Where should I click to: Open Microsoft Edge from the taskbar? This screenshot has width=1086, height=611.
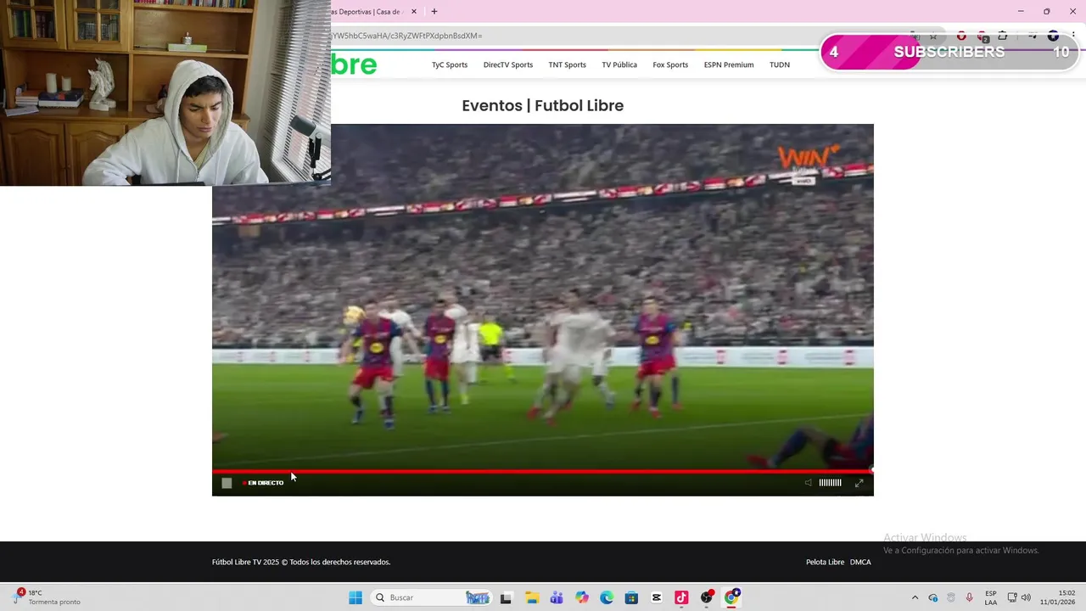(607, 597)
